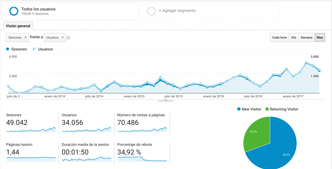This screenshot has height=169, width=332.
Task: Click the Returning Visitor green legend swatch
Action: tap(267, 109)
